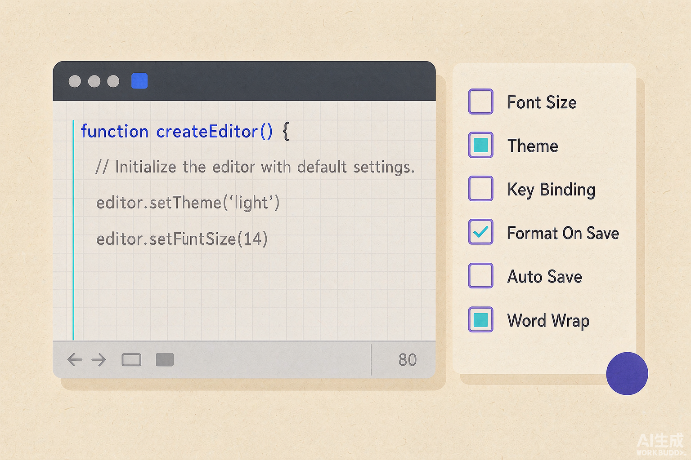Click the filled gray square icon in footer
The image size is (691, 460).
165,359
